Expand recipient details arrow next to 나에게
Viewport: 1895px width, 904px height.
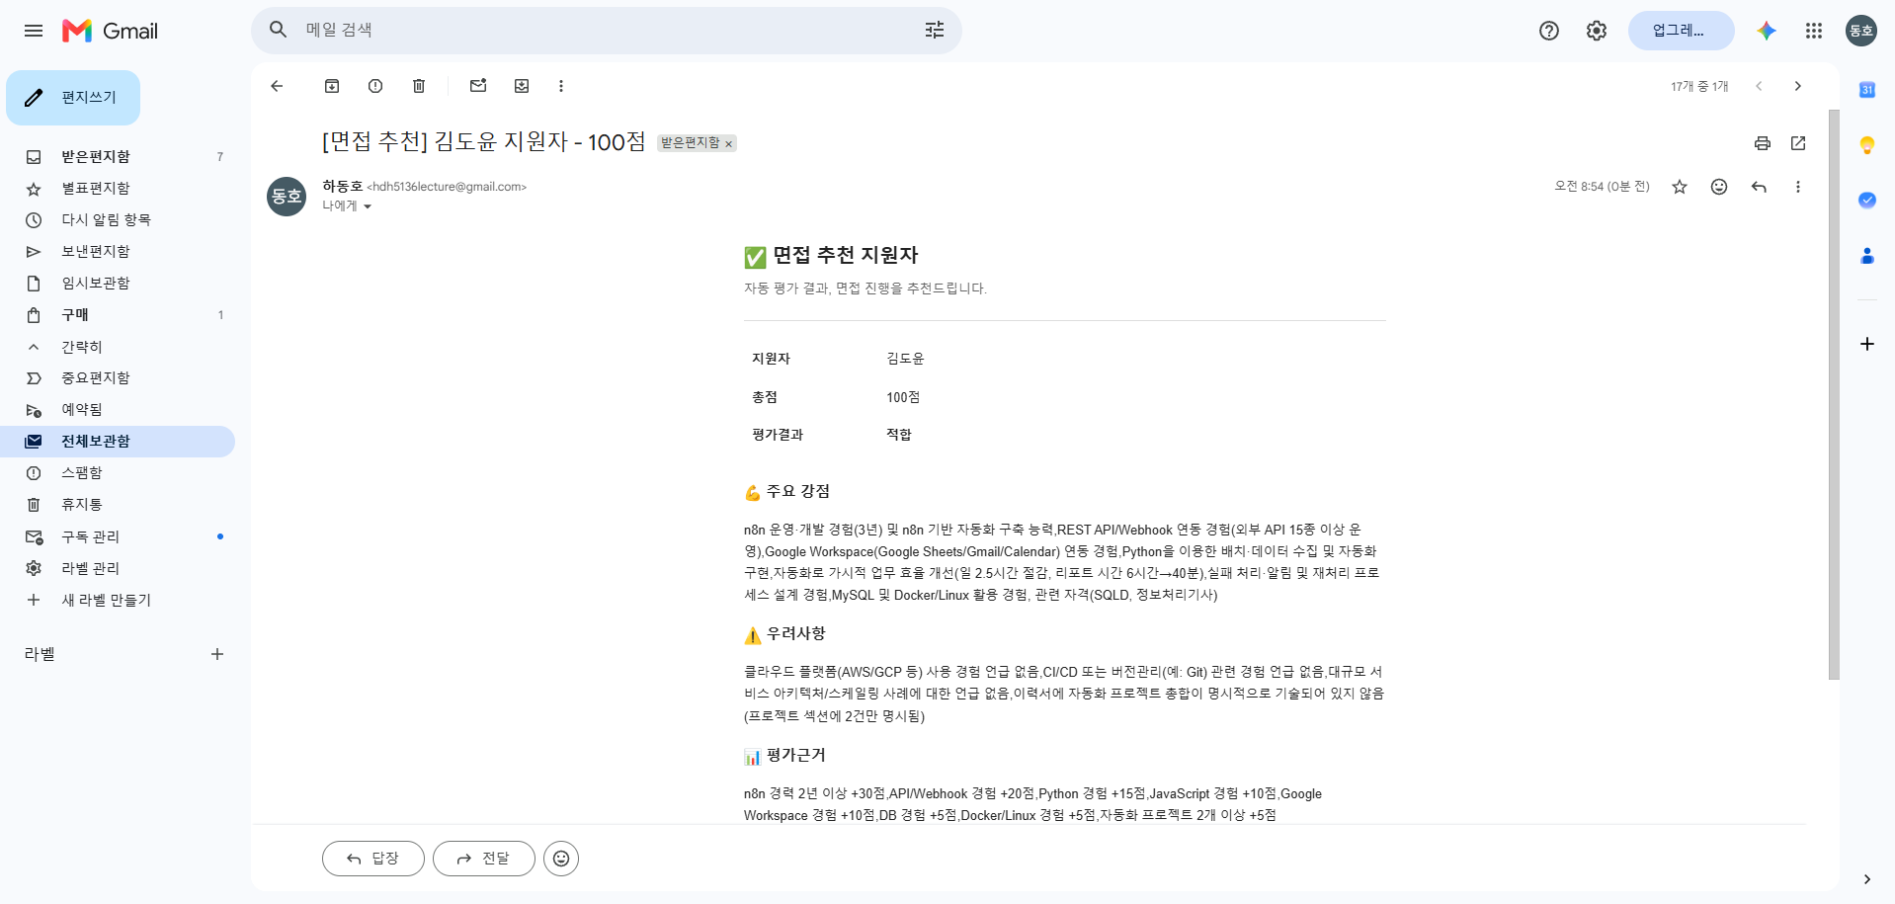(x=368, y=206)
